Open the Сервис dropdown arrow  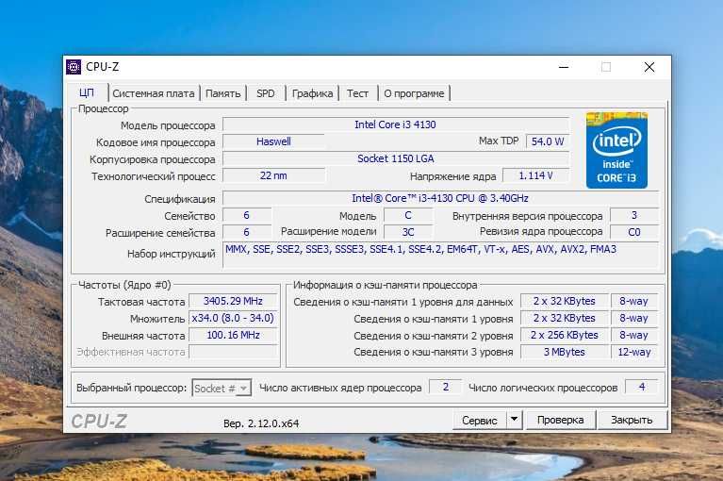514,420
